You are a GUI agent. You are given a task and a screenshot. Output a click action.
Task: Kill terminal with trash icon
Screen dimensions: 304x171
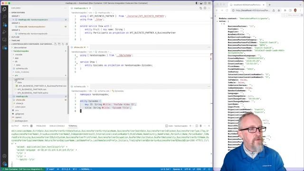point(200,126)
